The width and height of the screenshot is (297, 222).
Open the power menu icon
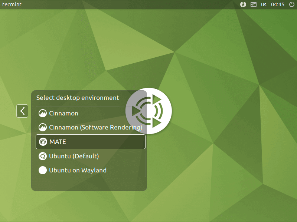(x=292, y=4)
